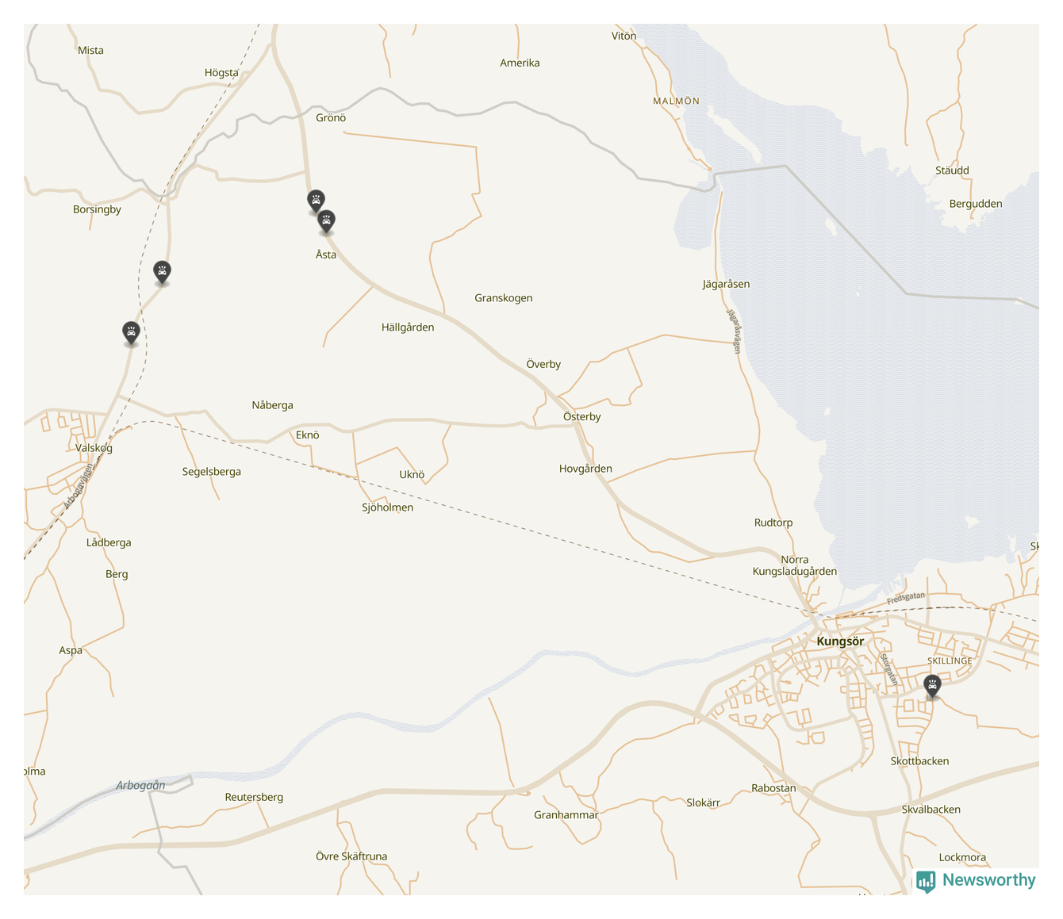This screenshot has width=1063, height=919.
Task: Select the Granskogen place label
Action: click(x=503, y=298)
